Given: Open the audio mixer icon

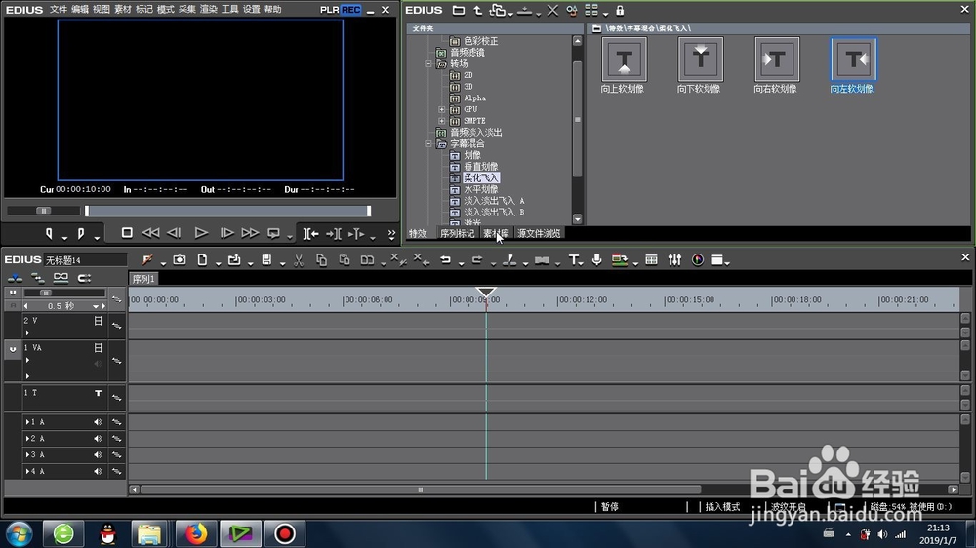Looking at the screenshot, I should click(674, 260).
